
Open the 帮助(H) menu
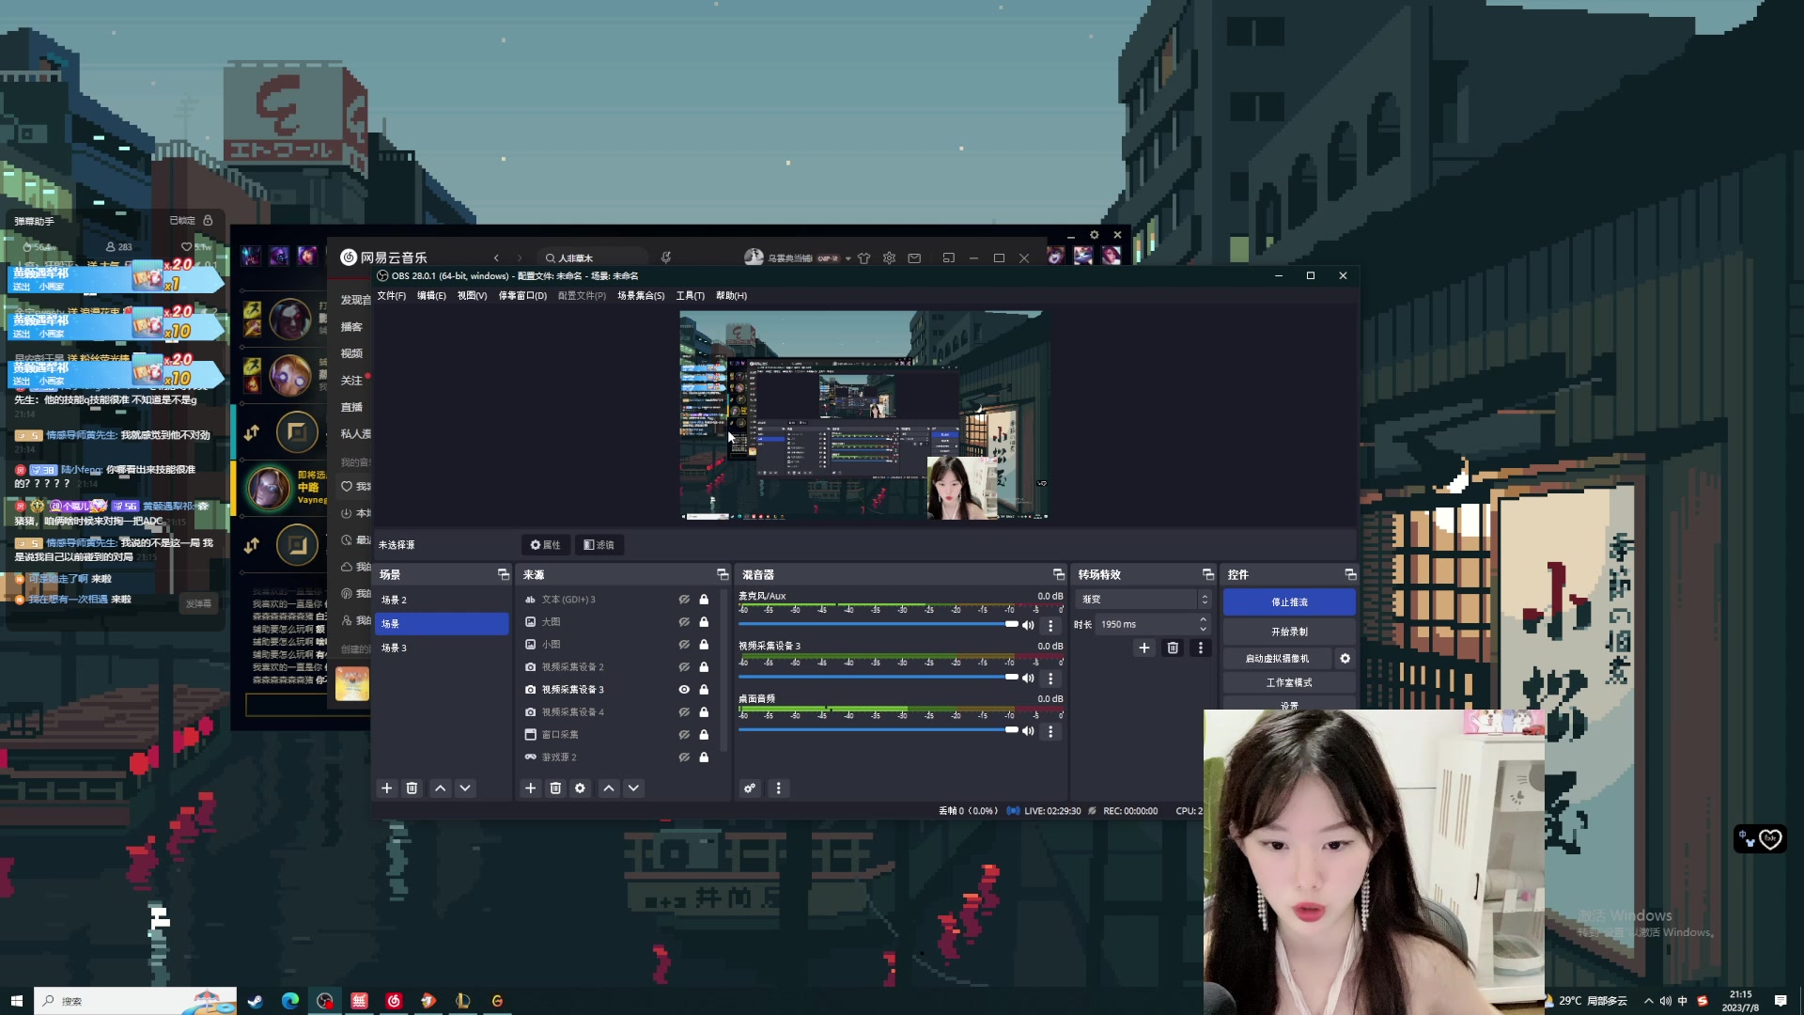tap(731, 296)
